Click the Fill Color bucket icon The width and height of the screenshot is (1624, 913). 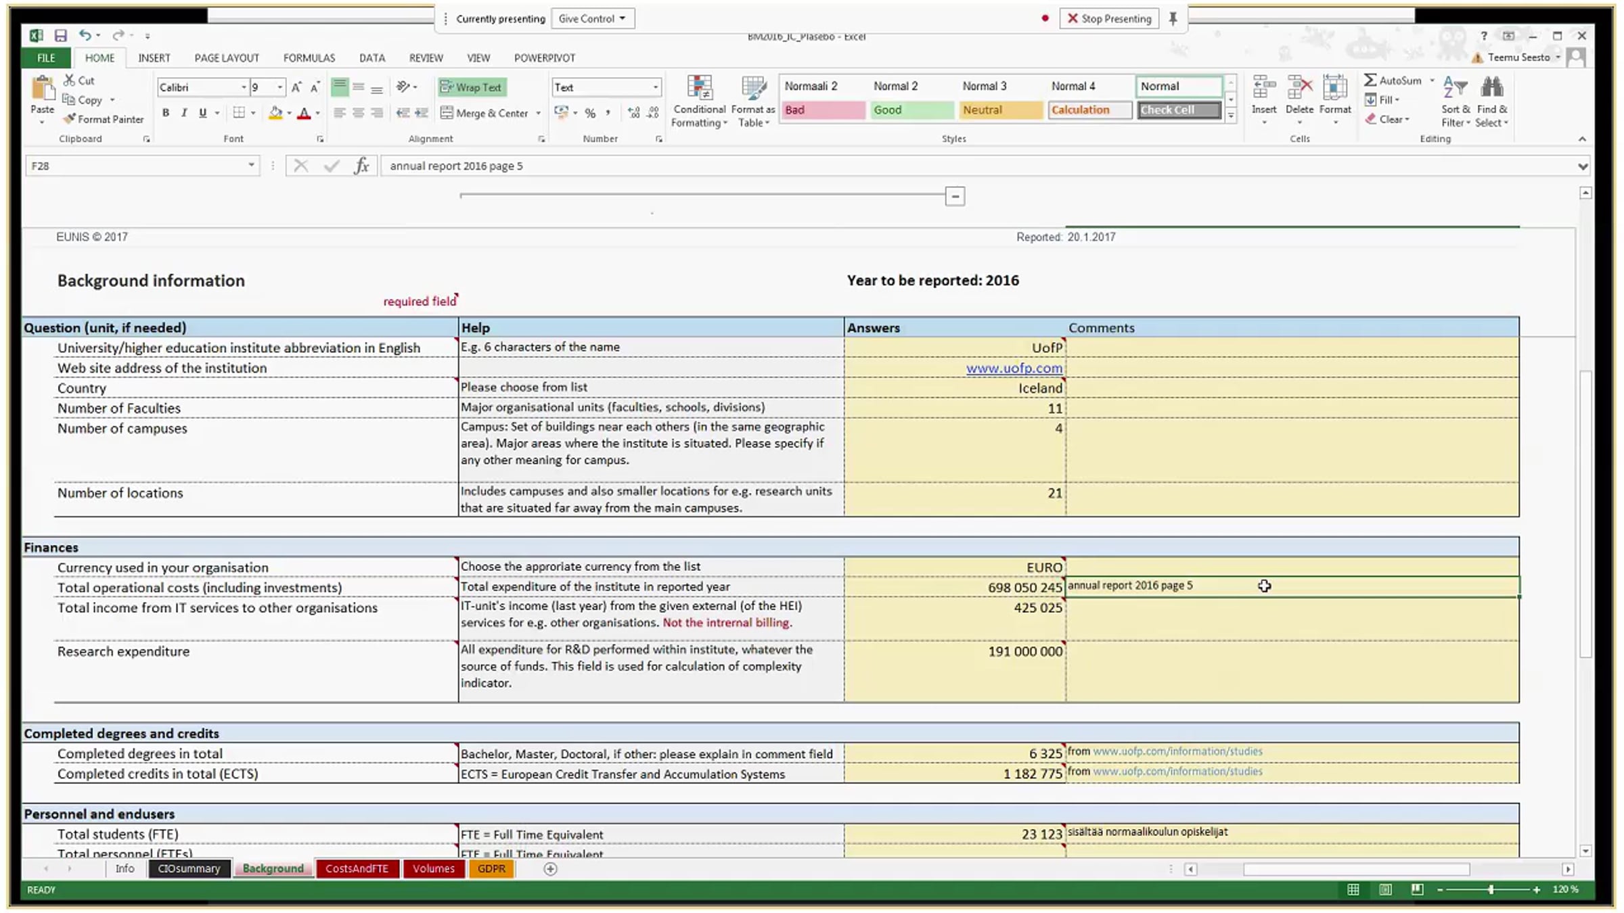point(275,113)
